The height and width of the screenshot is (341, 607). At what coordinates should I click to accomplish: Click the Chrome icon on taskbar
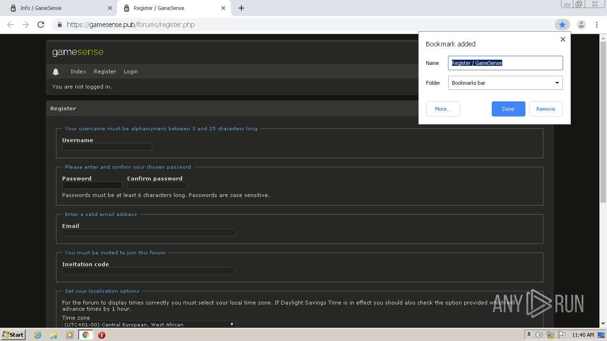pos(85,335)
